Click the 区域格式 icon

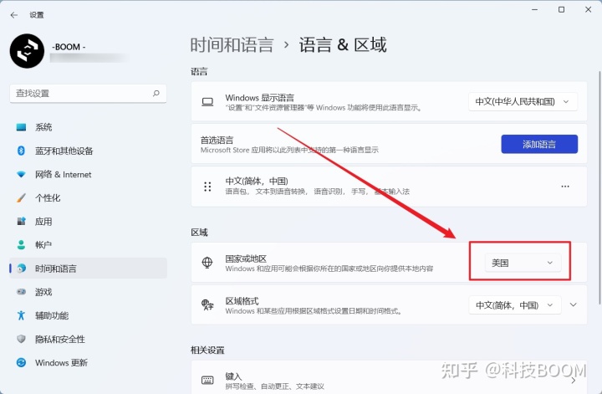tap(207, 304)
